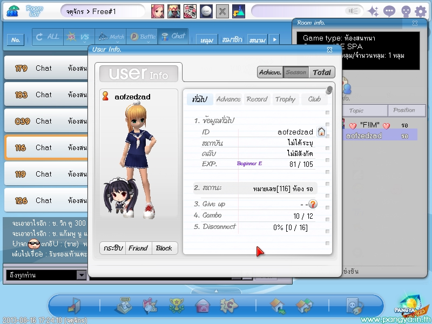Click the สนาม column header button
432x324 pixels.
[x=258, y=40]
